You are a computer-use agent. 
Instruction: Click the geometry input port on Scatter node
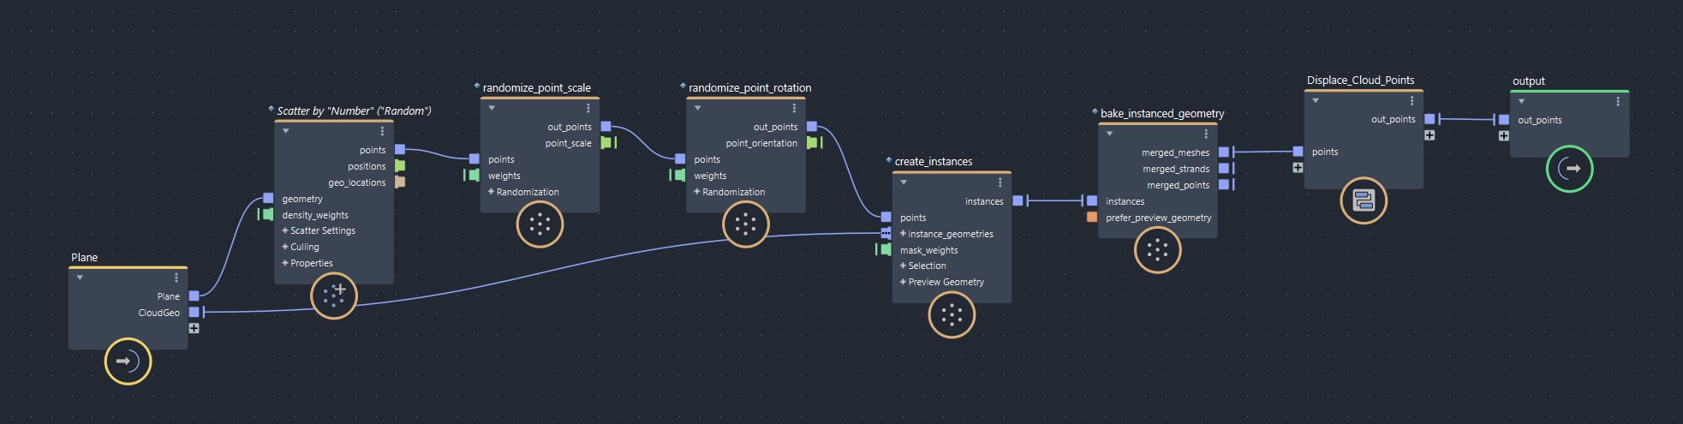268,199
